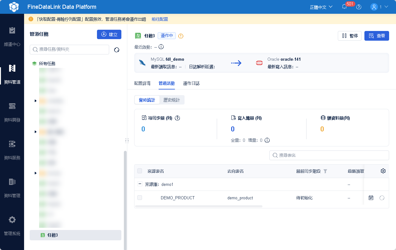Viewport: 396px width, 250px height.
Task: Expand the second collapsed folder in the tree
Action: click(x=35, y=132)
